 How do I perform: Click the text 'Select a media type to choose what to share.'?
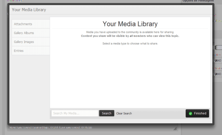pos(130,44)
